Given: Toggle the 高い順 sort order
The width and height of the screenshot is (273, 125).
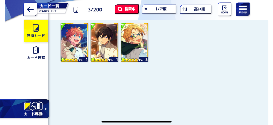Looking at the screenshot, I should coord(196,9).
